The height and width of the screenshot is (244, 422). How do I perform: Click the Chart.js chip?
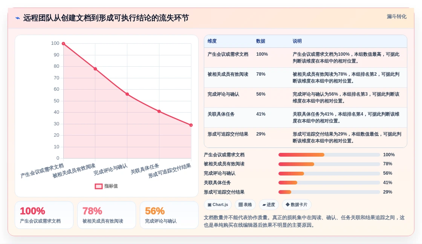coord(218,205)
